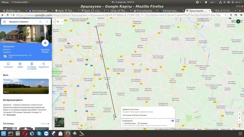Click the Поделиться share icon
The width and height of the screenshot is (244, 137).
[43, 64]
